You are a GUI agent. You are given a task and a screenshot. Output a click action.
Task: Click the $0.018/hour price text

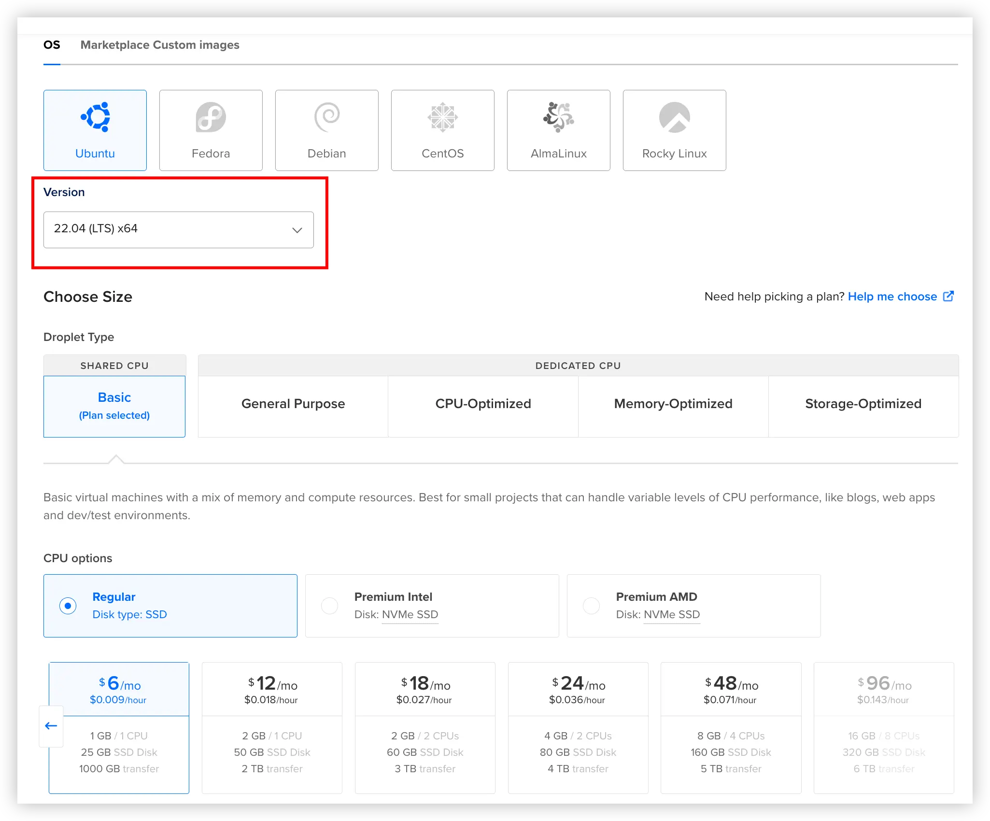coord(271,700)
